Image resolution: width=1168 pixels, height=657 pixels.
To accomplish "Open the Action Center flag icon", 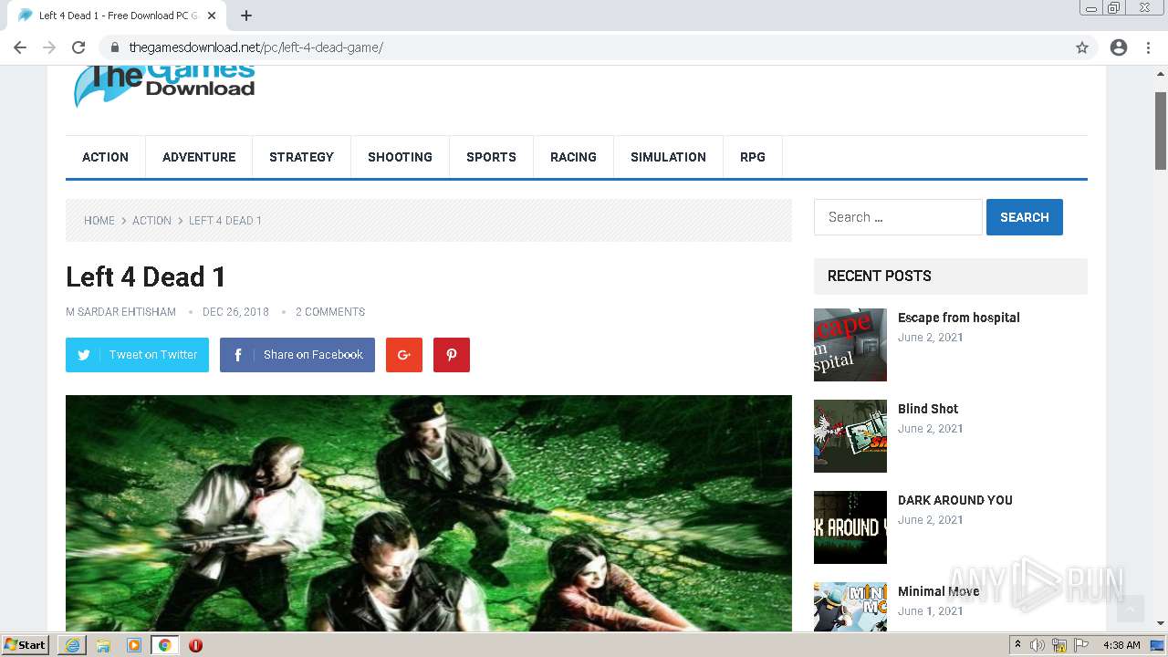I will coord(1081,645).
